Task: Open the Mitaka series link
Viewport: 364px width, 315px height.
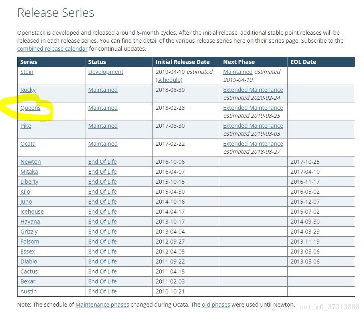Action: click(x=29, y=172)
